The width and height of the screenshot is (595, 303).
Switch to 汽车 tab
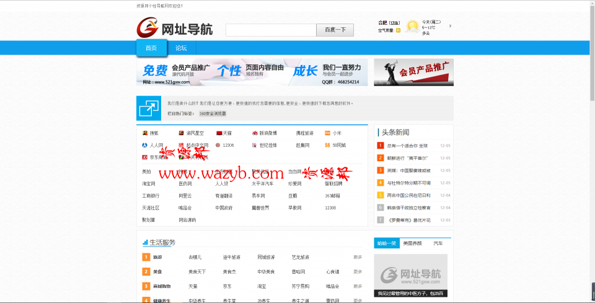point(438,243)
